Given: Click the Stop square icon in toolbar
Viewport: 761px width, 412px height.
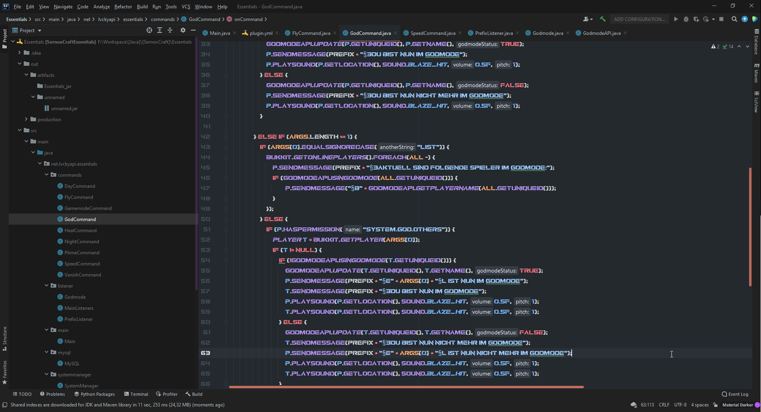Looking at the screenshot, I should (x=721, y=19).
